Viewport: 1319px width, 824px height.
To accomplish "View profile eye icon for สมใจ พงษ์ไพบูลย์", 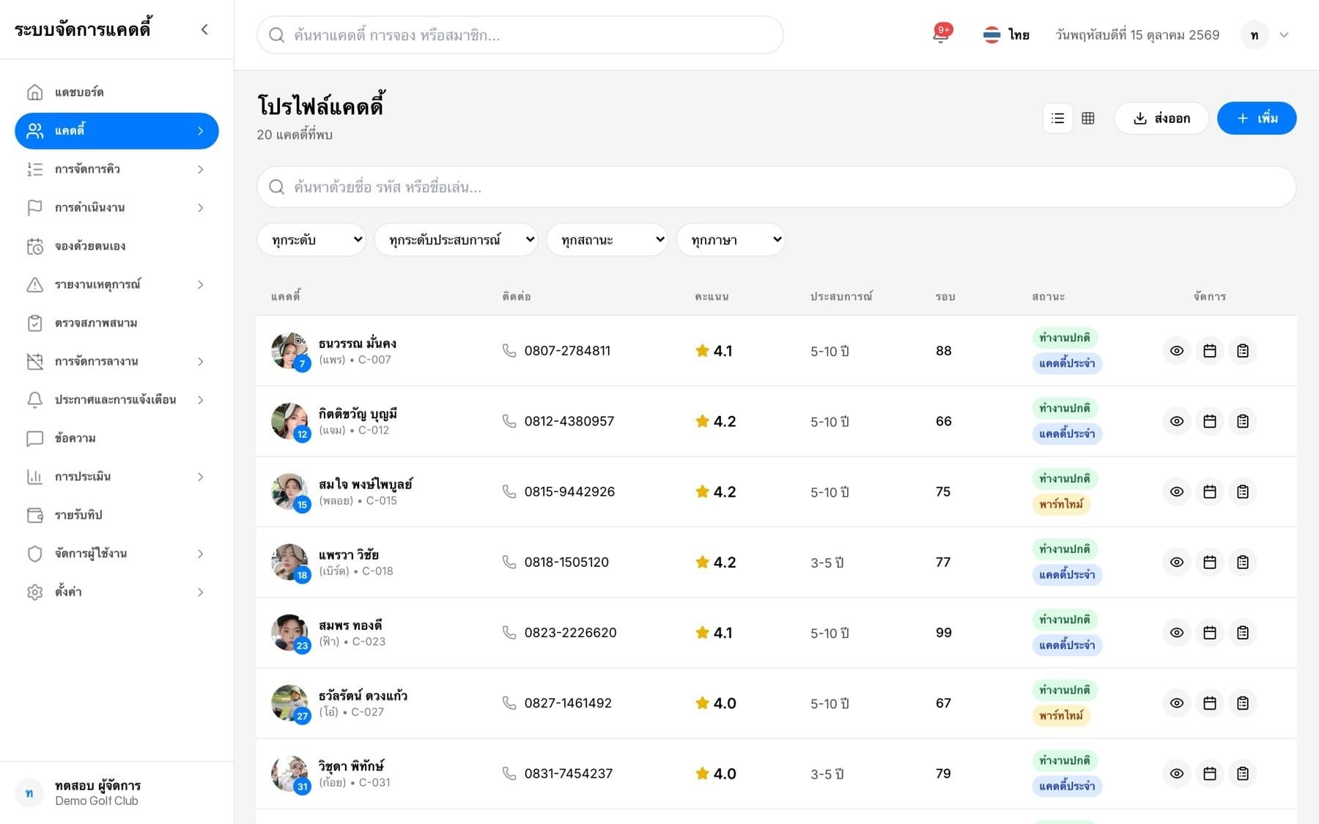I will click(x=1177, y=491).
